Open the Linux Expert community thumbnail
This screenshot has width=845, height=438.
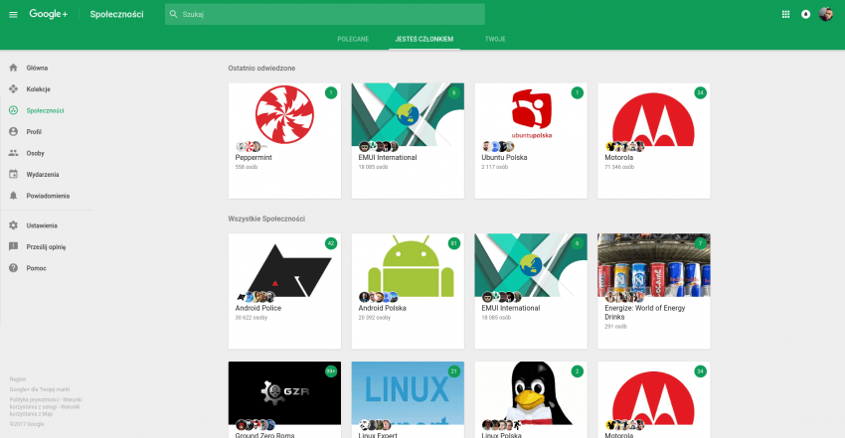[408, 392]
